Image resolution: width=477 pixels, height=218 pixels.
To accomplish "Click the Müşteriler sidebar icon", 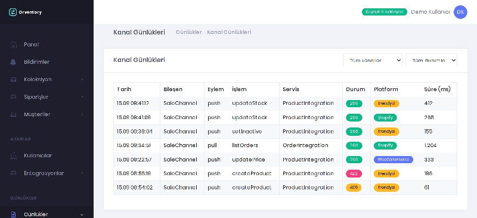I will point(13,114).
